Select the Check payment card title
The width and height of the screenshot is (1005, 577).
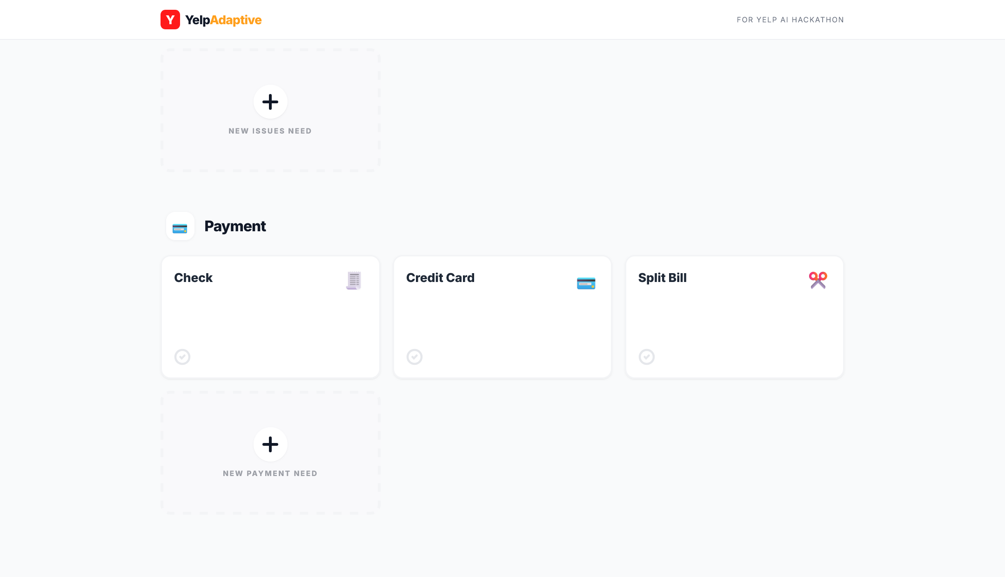point(193,278)
